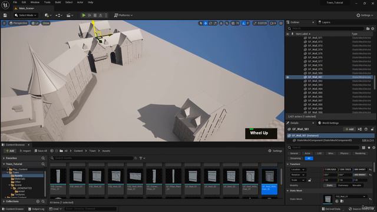Open Blueprint/add script icon in Details header
Viewport: 377px width, 212px height.
coord(360,130)
